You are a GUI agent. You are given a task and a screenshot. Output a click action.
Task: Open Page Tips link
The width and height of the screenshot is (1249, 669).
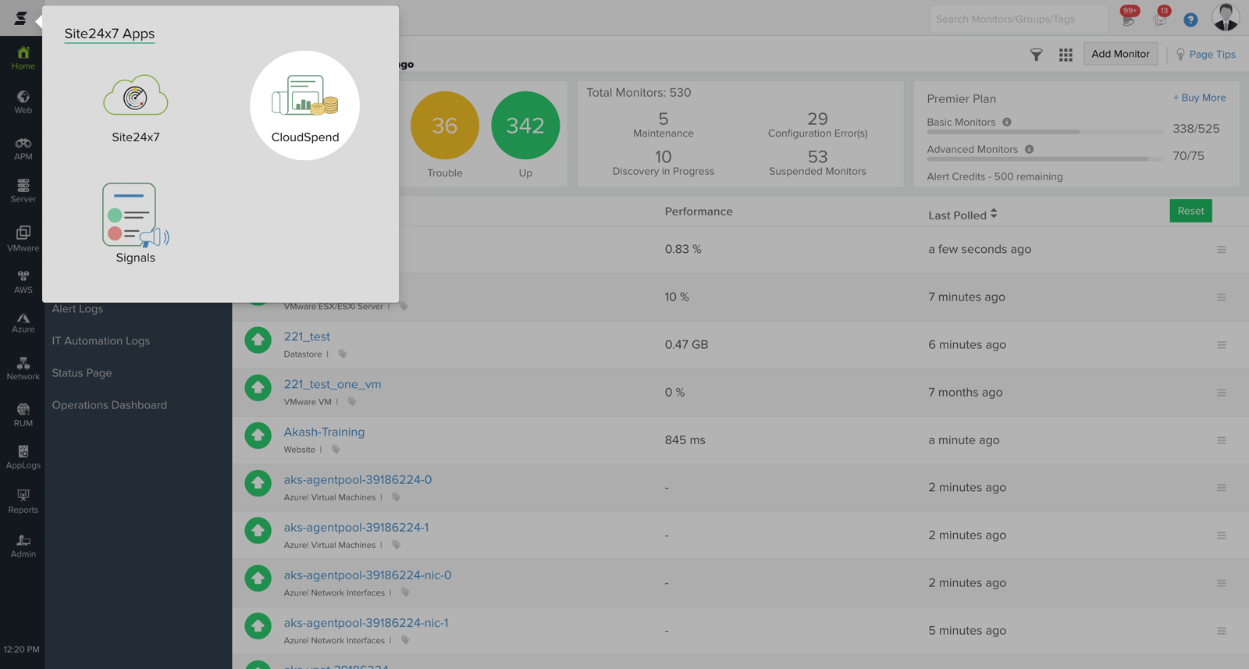(x=1206, y=55)
